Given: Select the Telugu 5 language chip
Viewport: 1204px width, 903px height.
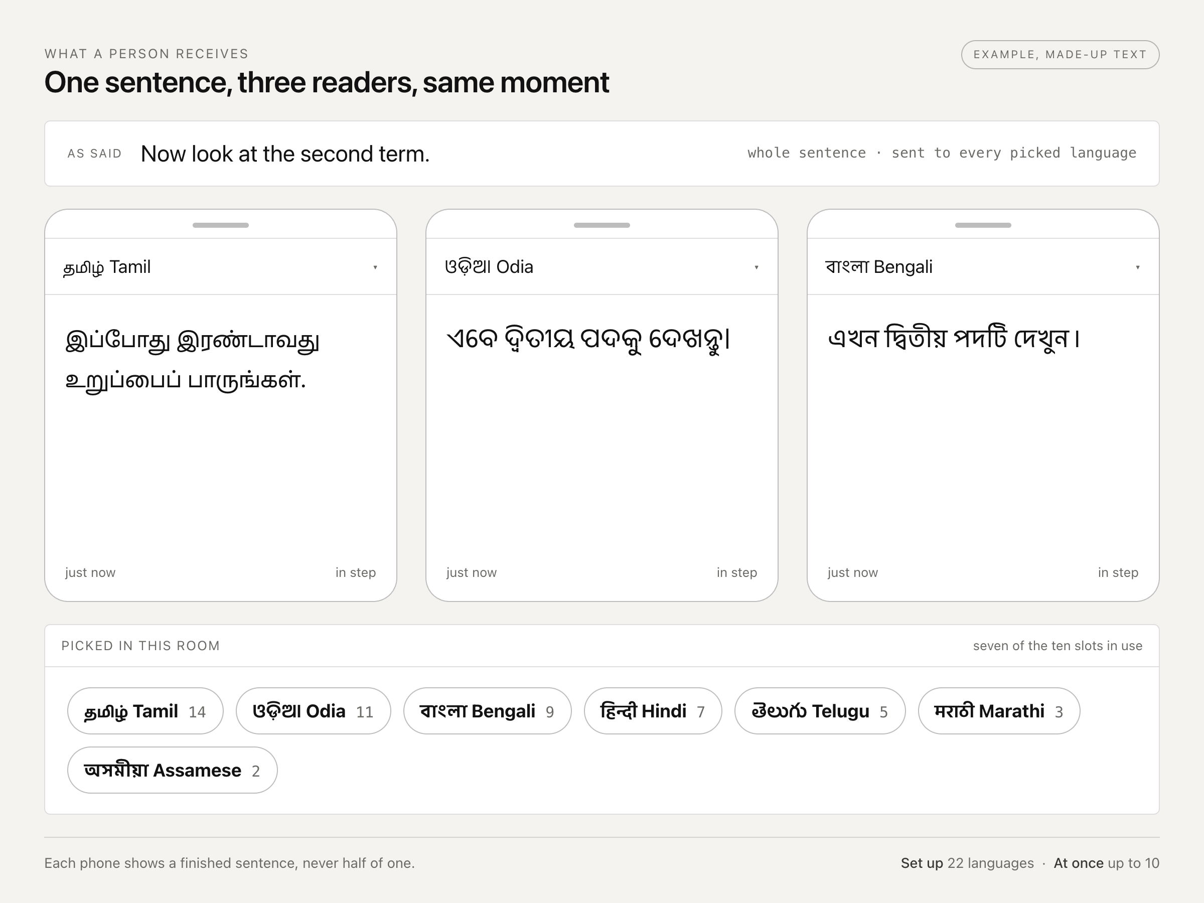Looking at the screenshot, I should pyautogui.click(x=820, y=711).
